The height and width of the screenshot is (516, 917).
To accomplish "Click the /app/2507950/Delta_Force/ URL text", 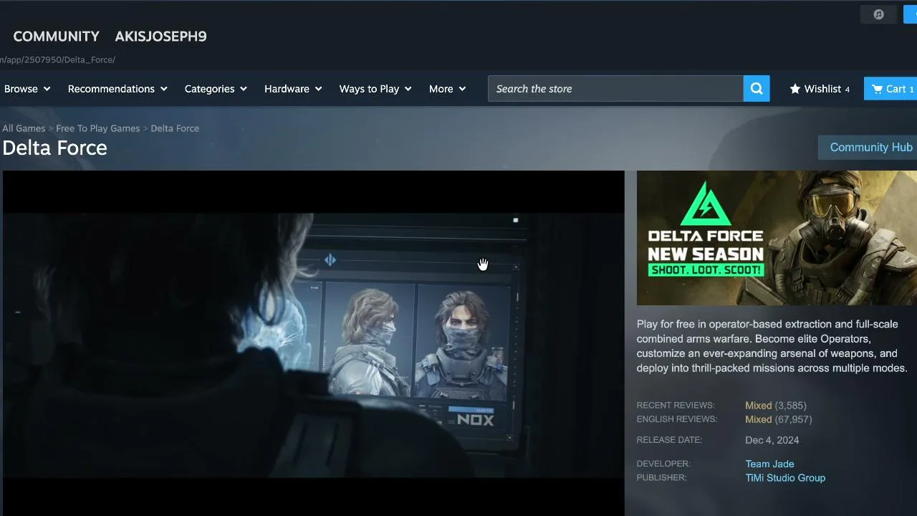I will pyautogui.click(x=57, y=59).
